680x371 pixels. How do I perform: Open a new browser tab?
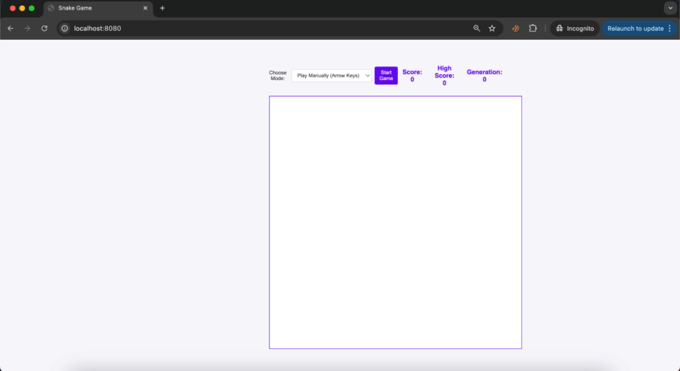(x=162, y=8)
